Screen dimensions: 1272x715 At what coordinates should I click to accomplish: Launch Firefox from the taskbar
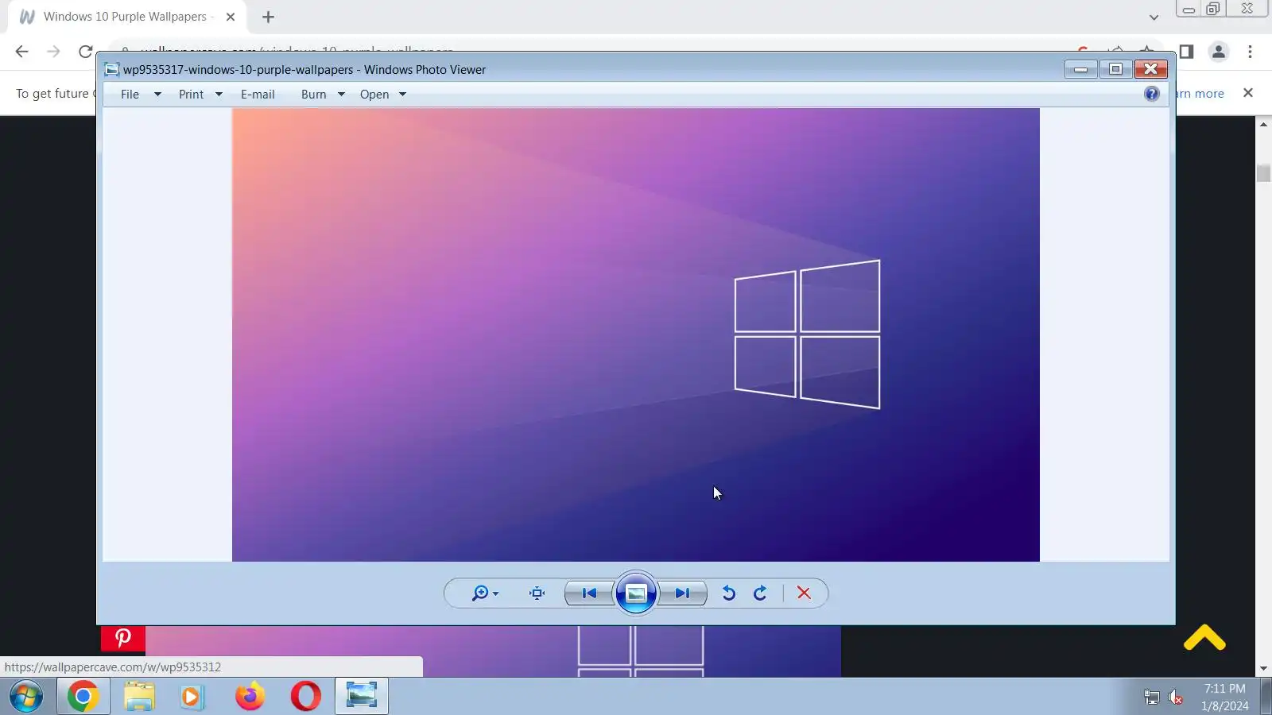click(250, 697)
